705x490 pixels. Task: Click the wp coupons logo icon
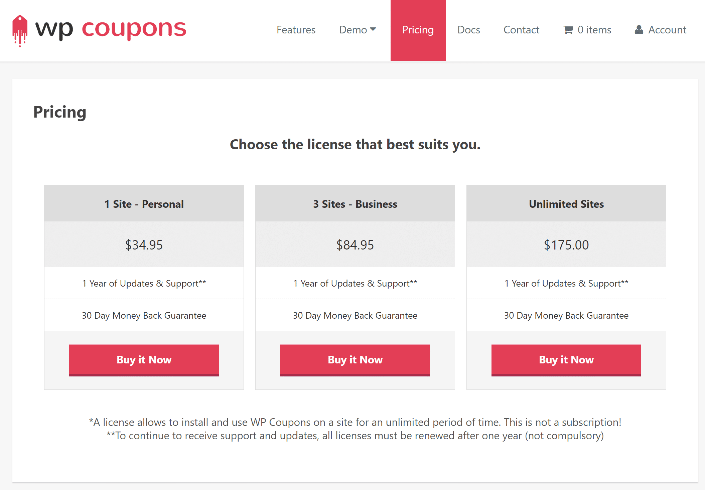21,28
